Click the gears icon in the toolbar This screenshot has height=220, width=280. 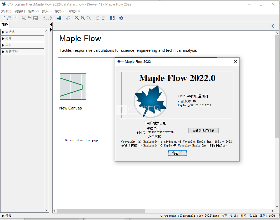(68, 18)
